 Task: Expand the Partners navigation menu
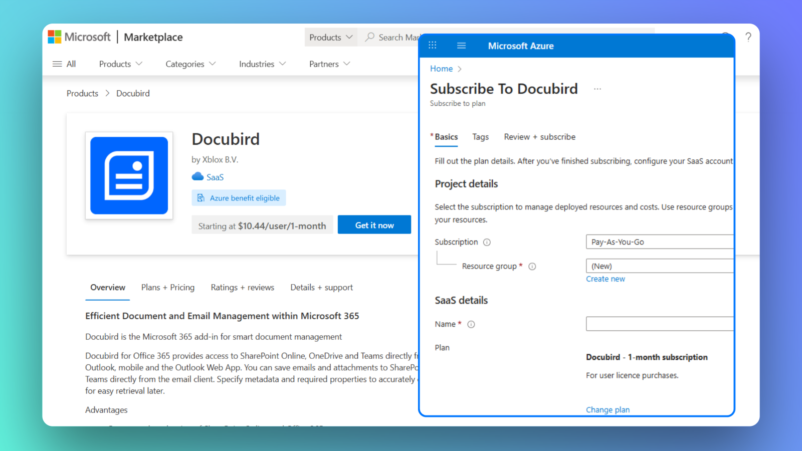tap(329, 64)
